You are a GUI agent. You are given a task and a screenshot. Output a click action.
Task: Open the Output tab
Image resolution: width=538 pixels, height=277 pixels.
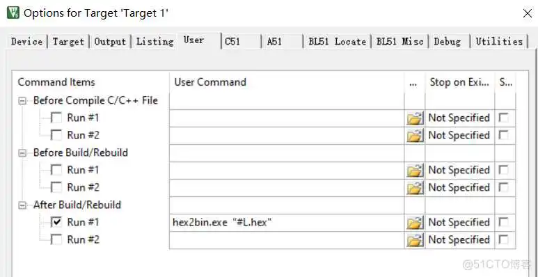click(110, 42)
